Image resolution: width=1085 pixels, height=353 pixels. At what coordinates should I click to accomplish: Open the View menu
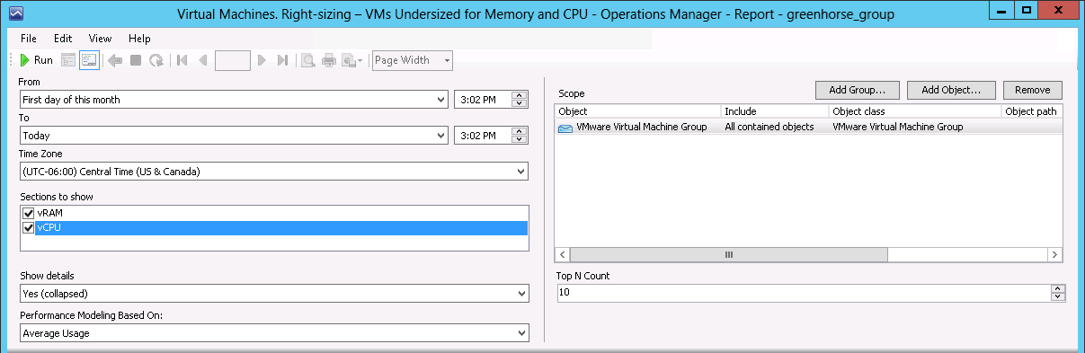tap(100, 39)
